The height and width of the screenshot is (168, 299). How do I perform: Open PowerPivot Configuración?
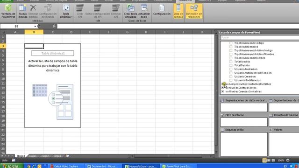[162, 10]
